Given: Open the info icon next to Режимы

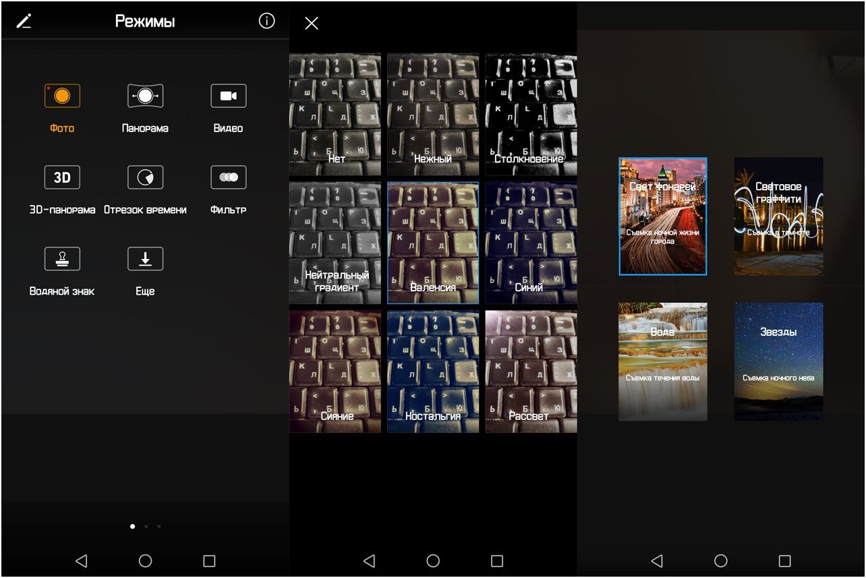Looking at the screenshot, I should coord(266,22).
